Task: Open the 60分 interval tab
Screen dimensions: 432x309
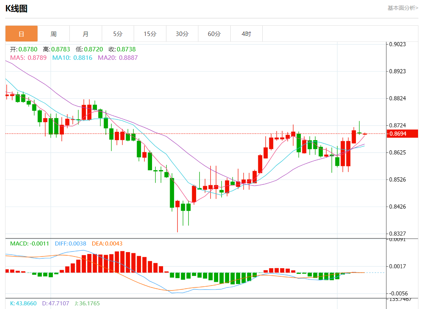Action: tap(215, 34)
